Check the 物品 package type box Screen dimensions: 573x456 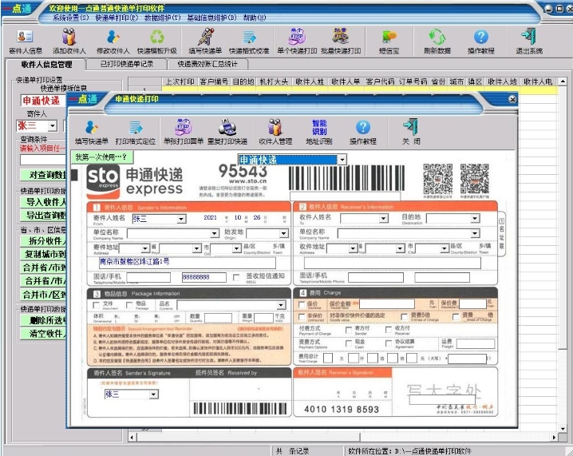(129, 304)
